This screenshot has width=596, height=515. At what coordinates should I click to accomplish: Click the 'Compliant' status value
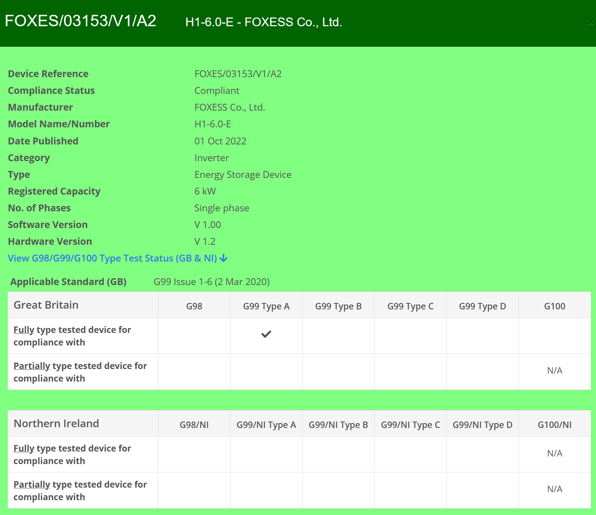[x=217, y=91]
